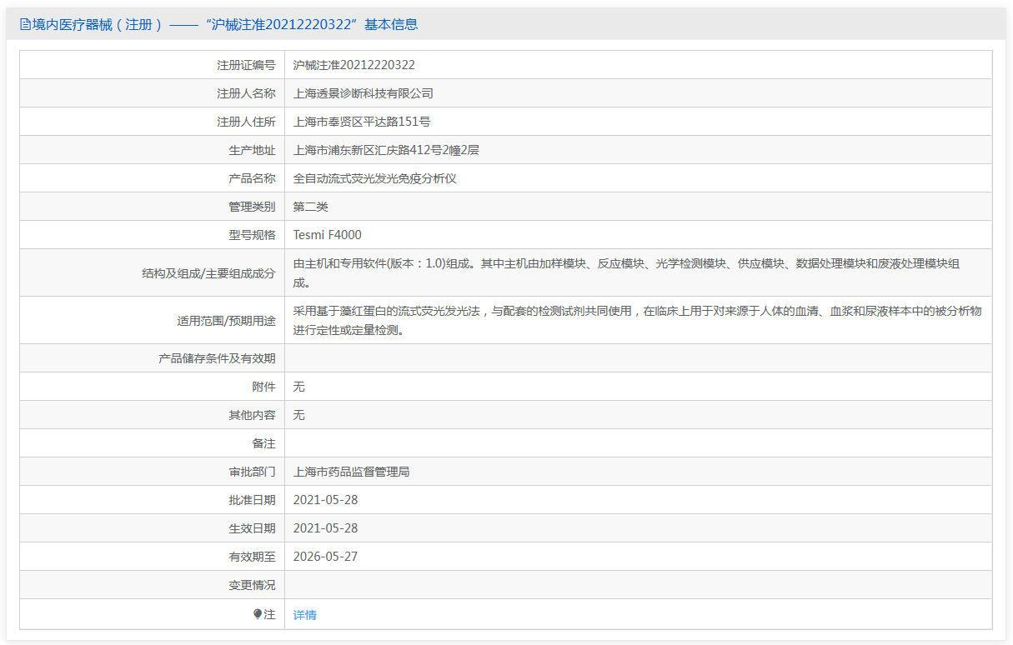Select production address 上海市浦东新区汇庆路412号2幢2层
1013x645 pixels.
point(386,150)
